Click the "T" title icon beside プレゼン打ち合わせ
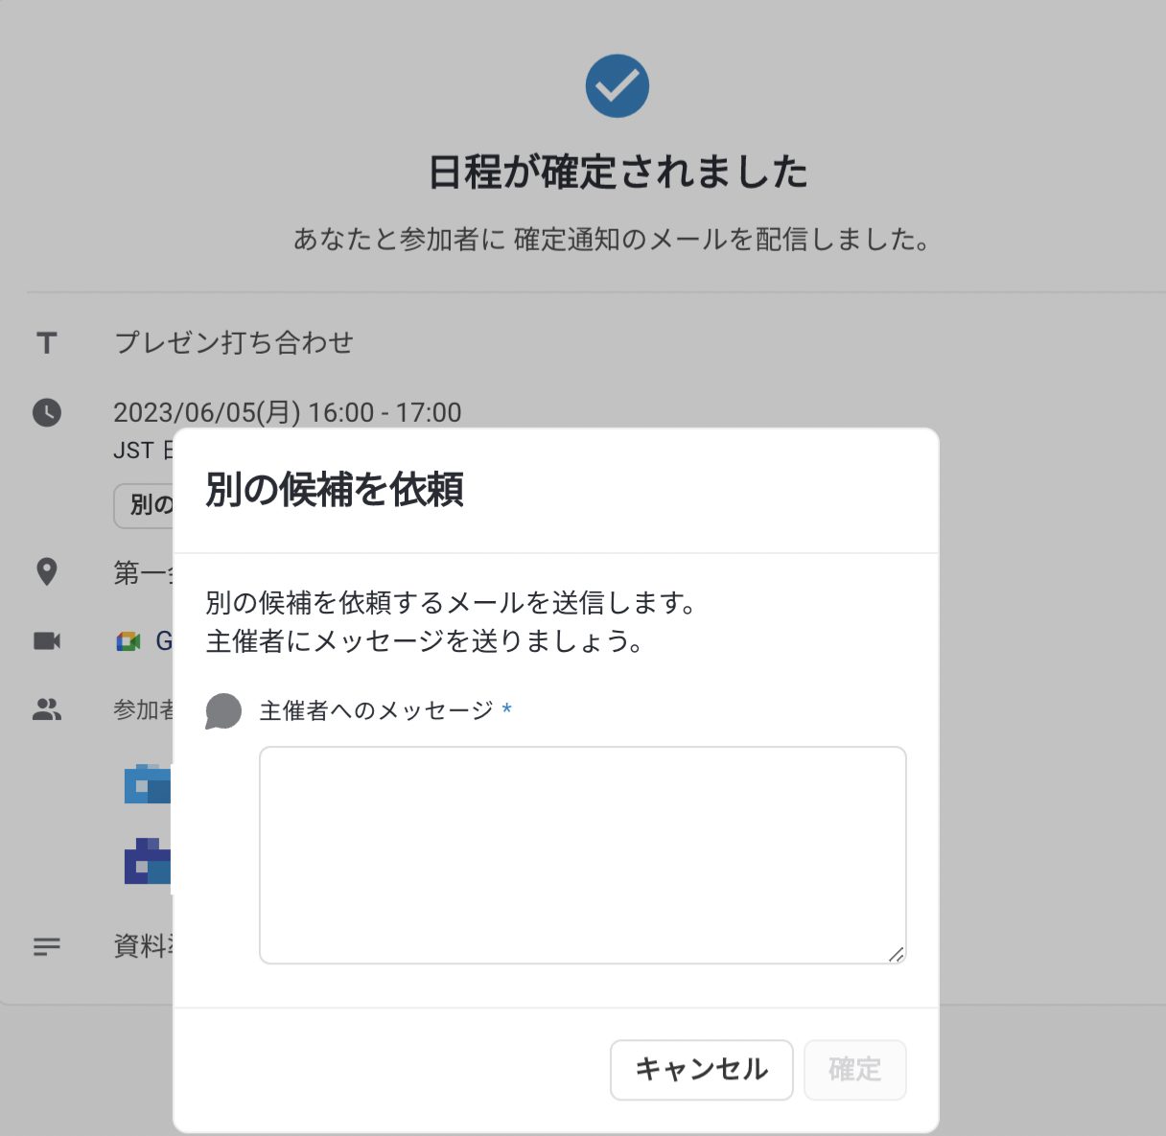Image resolution: width=1166 pixels, height=1136 pixels. pyautogui.click(x=45, y=342)
